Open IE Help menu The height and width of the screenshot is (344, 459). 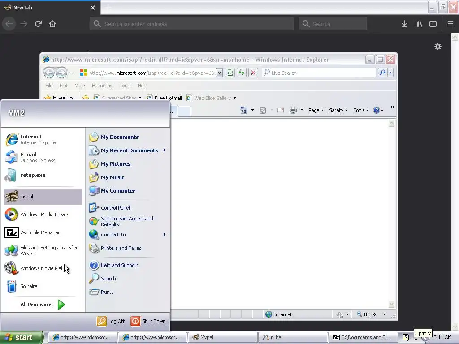click(x=142, y=86)
